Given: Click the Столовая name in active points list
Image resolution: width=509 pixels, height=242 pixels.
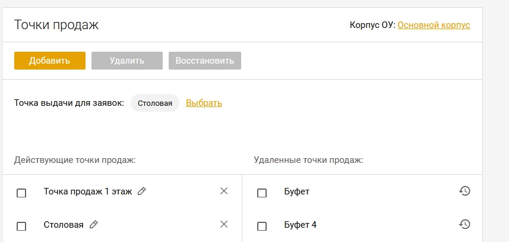Looking at the screenshot, I should click(x=64, y=225).
